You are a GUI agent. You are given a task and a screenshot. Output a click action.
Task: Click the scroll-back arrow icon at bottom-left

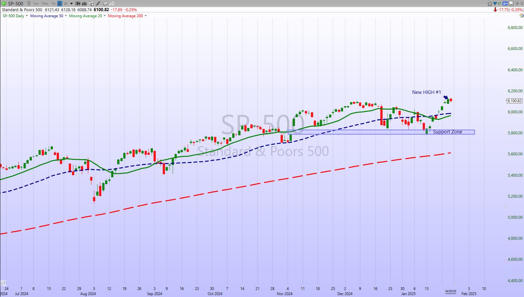(x=3, y=283)
